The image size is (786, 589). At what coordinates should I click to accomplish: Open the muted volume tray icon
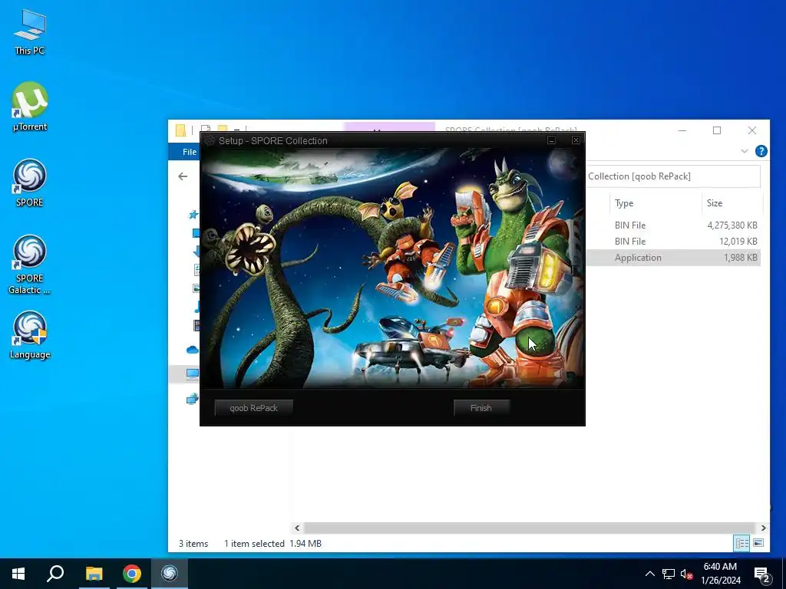coord(687,574)
